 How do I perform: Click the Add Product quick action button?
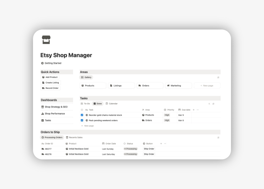click(x=50, y=77)
